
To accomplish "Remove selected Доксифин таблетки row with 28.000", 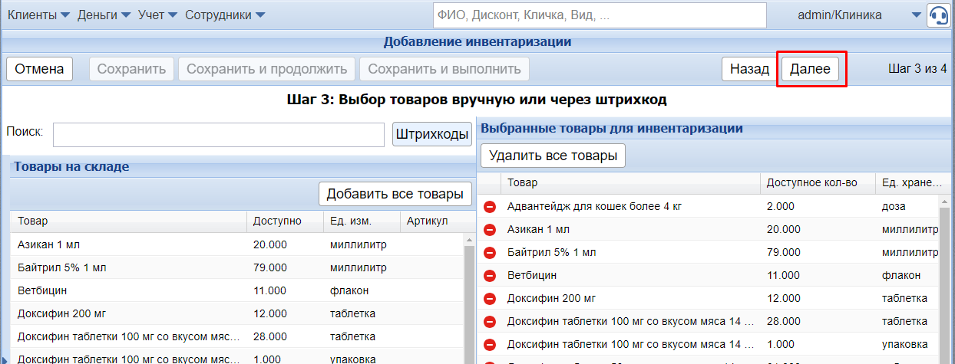I will click(x=490, y=322).
